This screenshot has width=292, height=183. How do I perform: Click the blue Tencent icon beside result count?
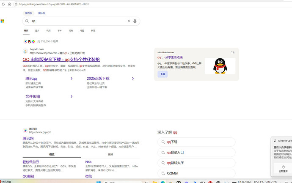[25, 41]
